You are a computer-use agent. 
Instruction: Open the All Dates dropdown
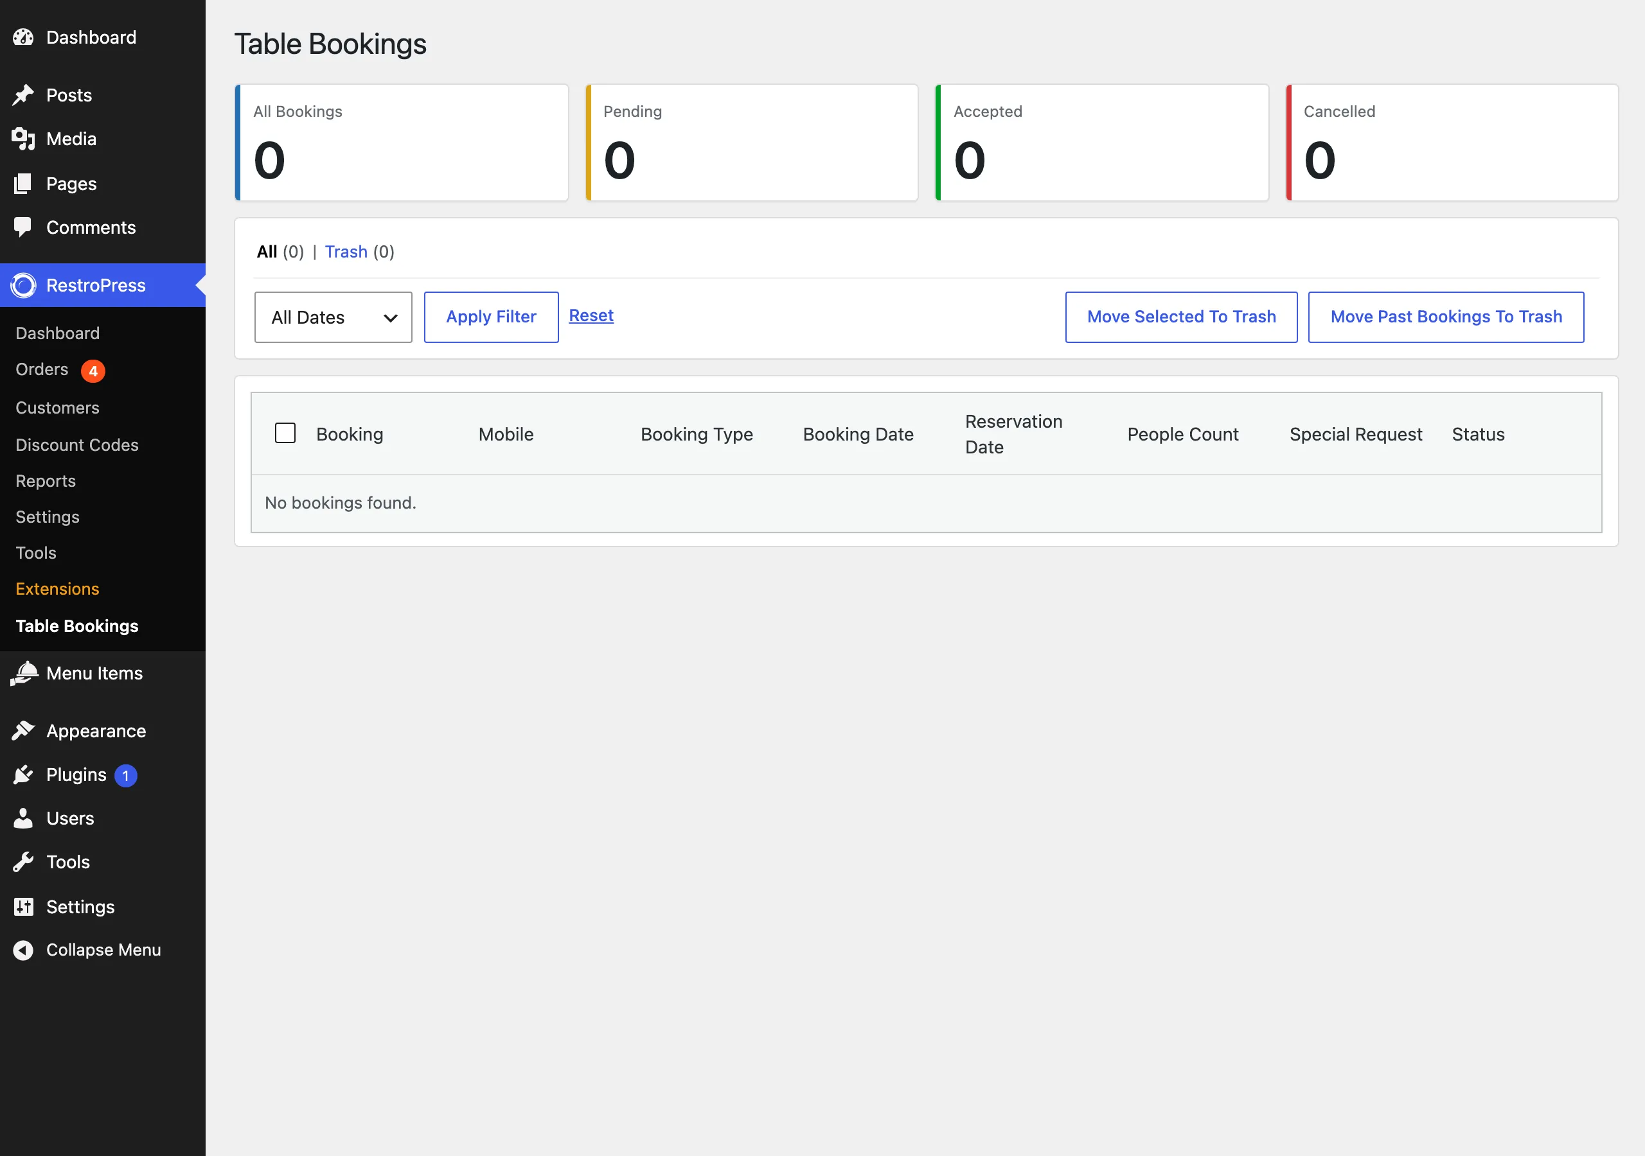tap(333, 317)
